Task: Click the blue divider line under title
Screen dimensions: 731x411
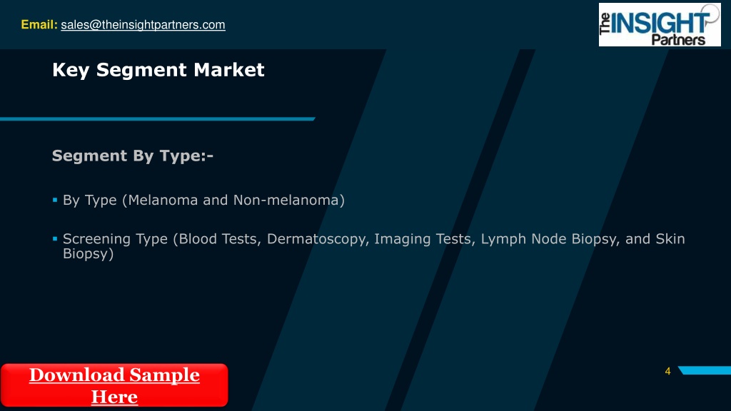Action: coord(157,118)
